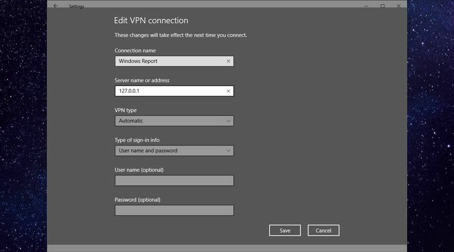The image size is (454, 252).
Task: Minimize the Settings window
Action: [x=367, y=6]
